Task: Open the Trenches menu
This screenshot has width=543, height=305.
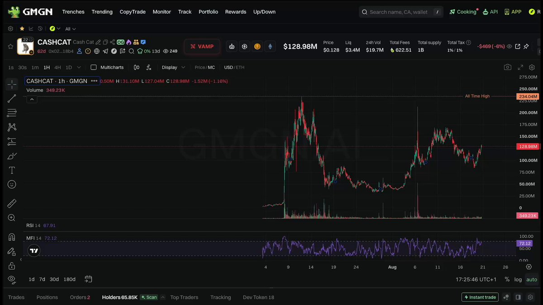Action: [x=73, y=12]
